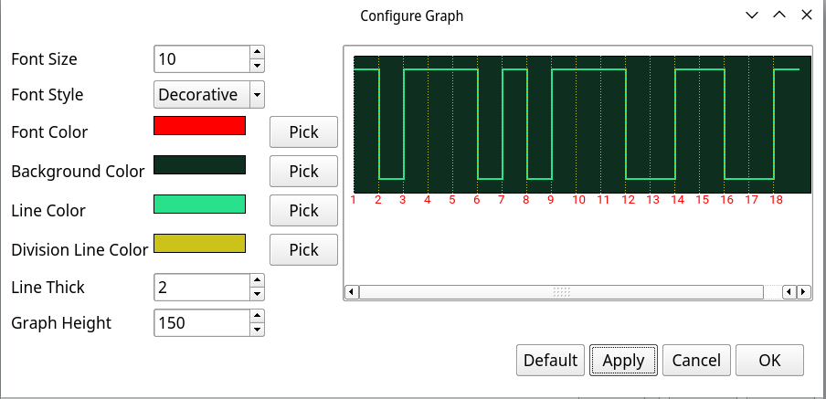Click the window's up-chevron maximize icon

[779, 16]
